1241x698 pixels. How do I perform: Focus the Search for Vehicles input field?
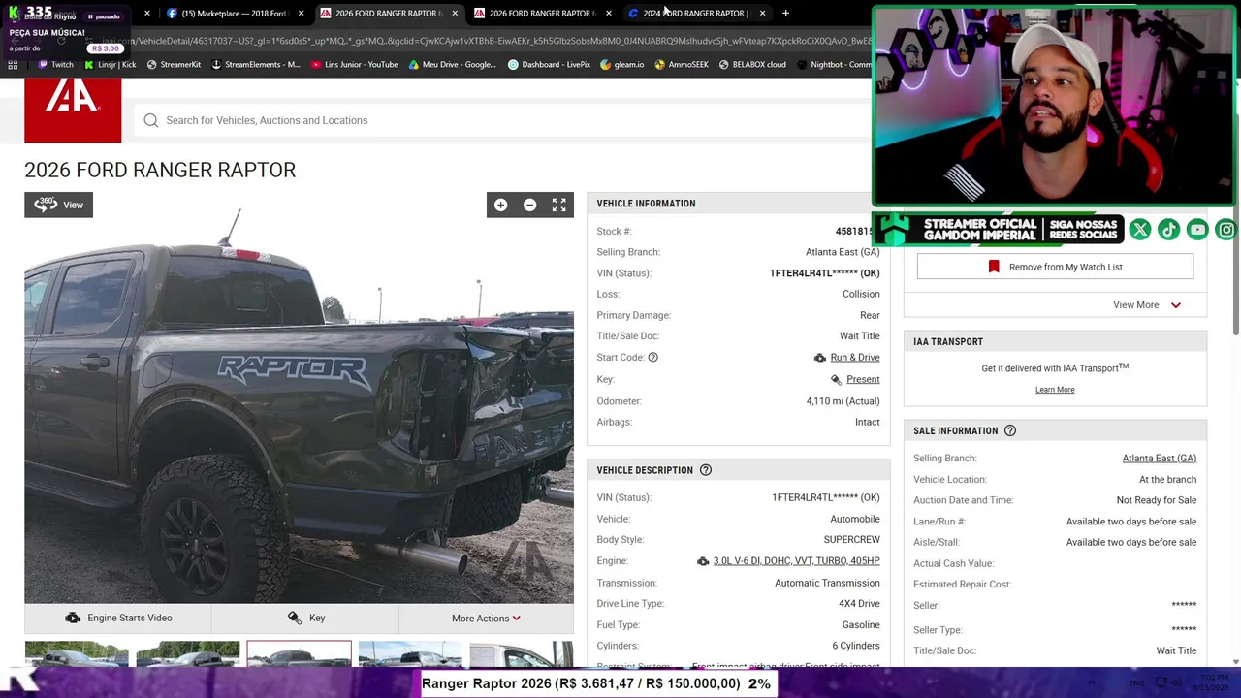coord(504,120)
